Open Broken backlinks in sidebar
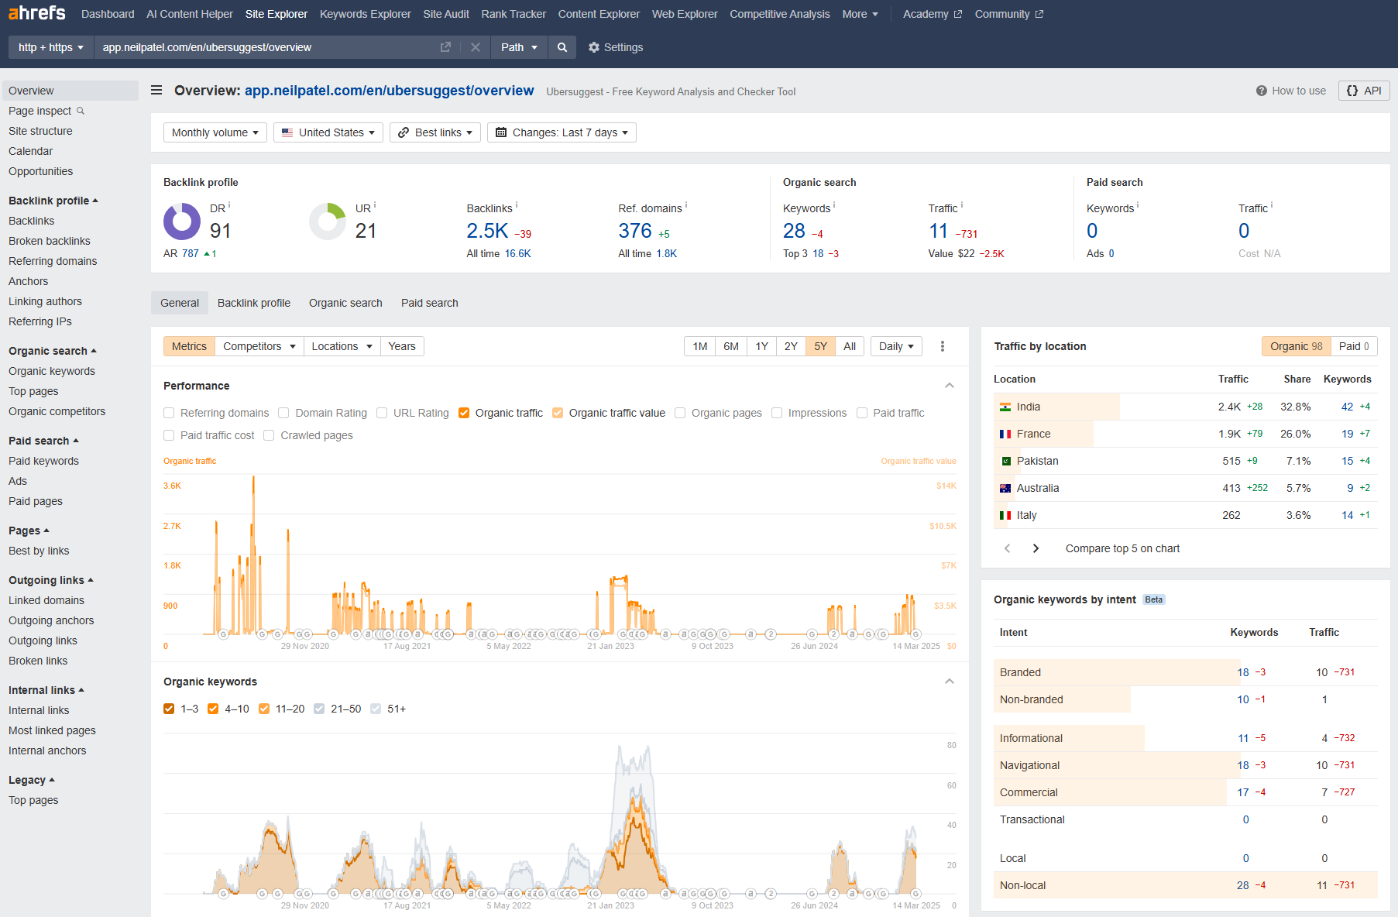Viewport: 1398px width, 917px height. coord(50,241)
